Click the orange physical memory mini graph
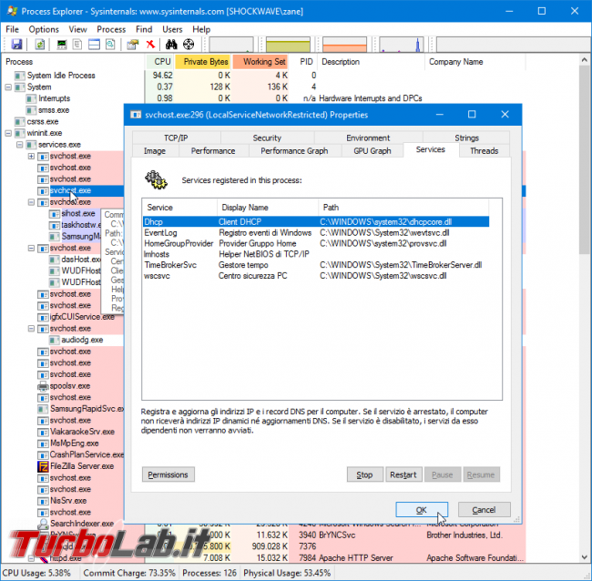Viewport: 592px width, 581px height. pyautogui.click(x=344, y=45)
